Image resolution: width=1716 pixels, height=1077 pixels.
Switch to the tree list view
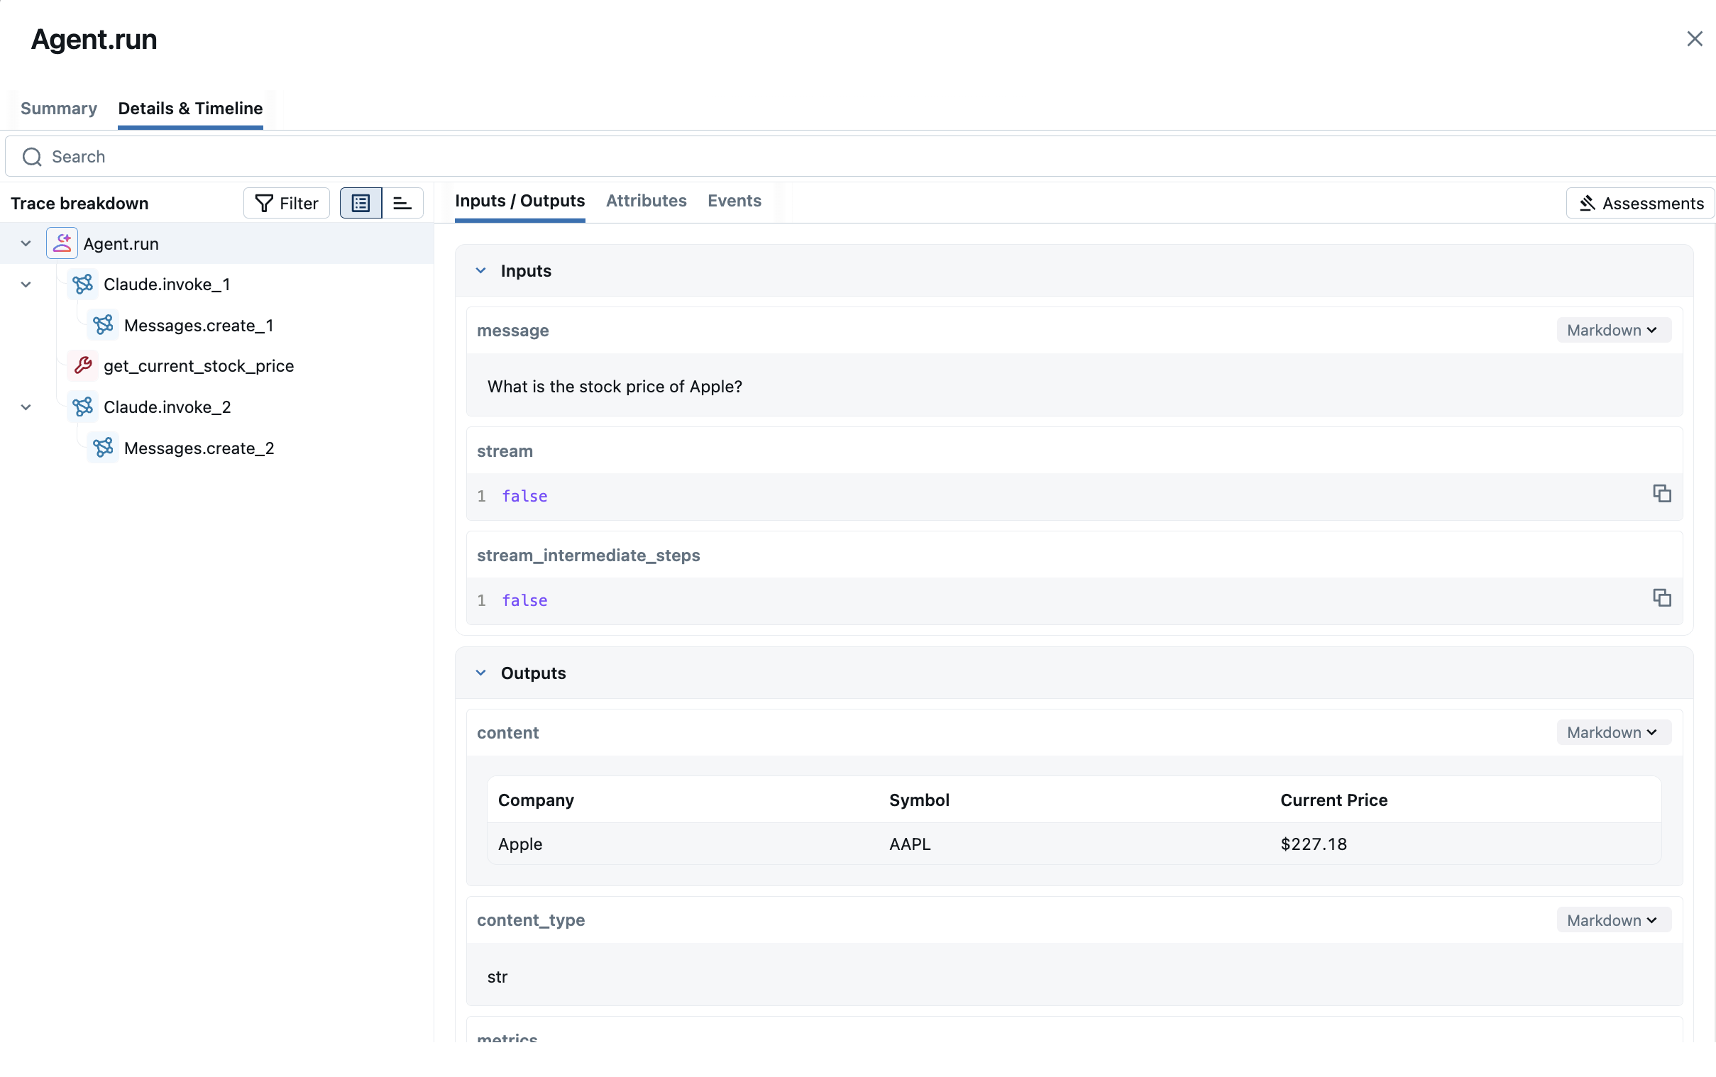tap(361, 204)
